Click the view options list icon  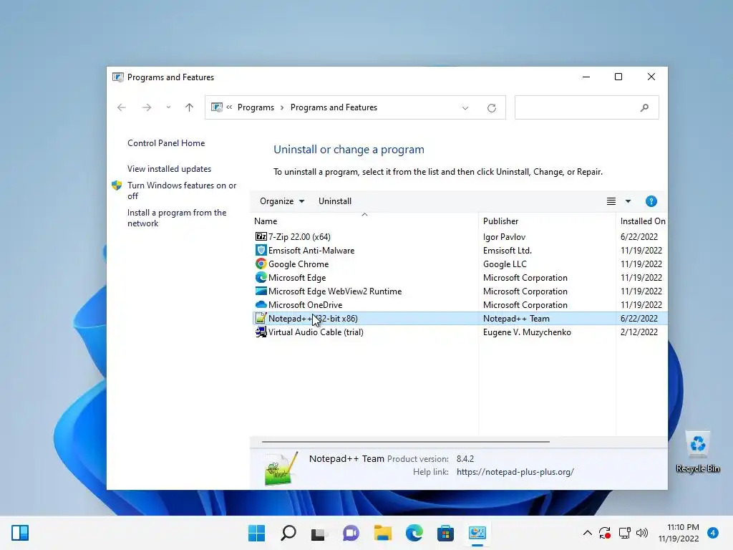pos(611,201)
